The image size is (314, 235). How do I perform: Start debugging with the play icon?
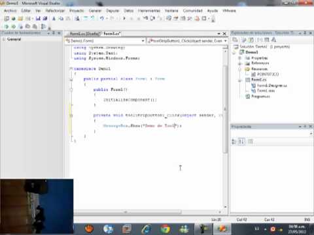124,18
